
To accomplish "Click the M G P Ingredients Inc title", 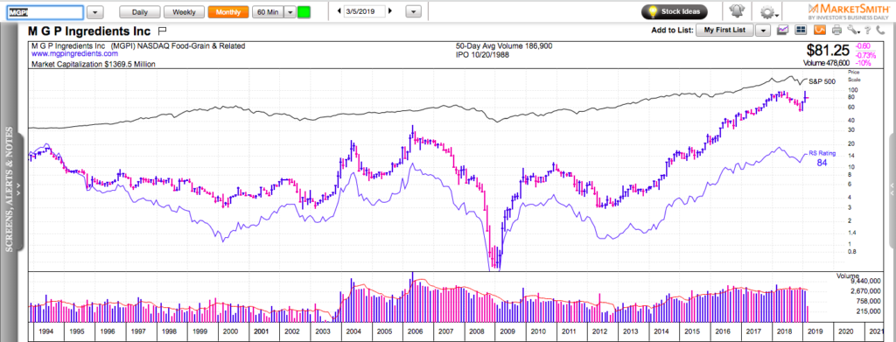I will pyautogui.click(x=90, y=31).
